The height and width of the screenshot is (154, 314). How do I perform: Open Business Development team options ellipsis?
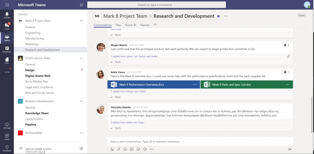pyautogui.click(x=81, y=101)
